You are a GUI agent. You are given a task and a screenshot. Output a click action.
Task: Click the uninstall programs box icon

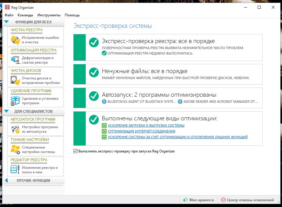tap(15, 101)
